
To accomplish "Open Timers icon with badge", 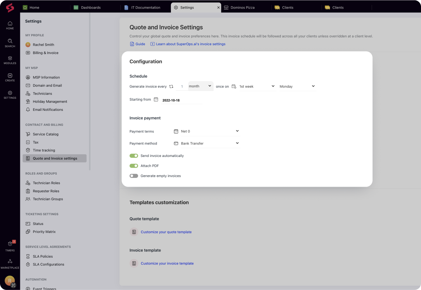I will (10, 244).
